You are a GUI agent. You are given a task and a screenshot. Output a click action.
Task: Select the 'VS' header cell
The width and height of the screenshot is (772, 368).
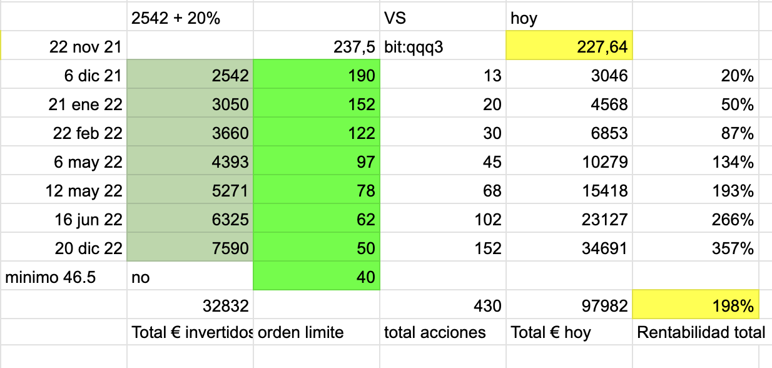click(x=443, y=17)
